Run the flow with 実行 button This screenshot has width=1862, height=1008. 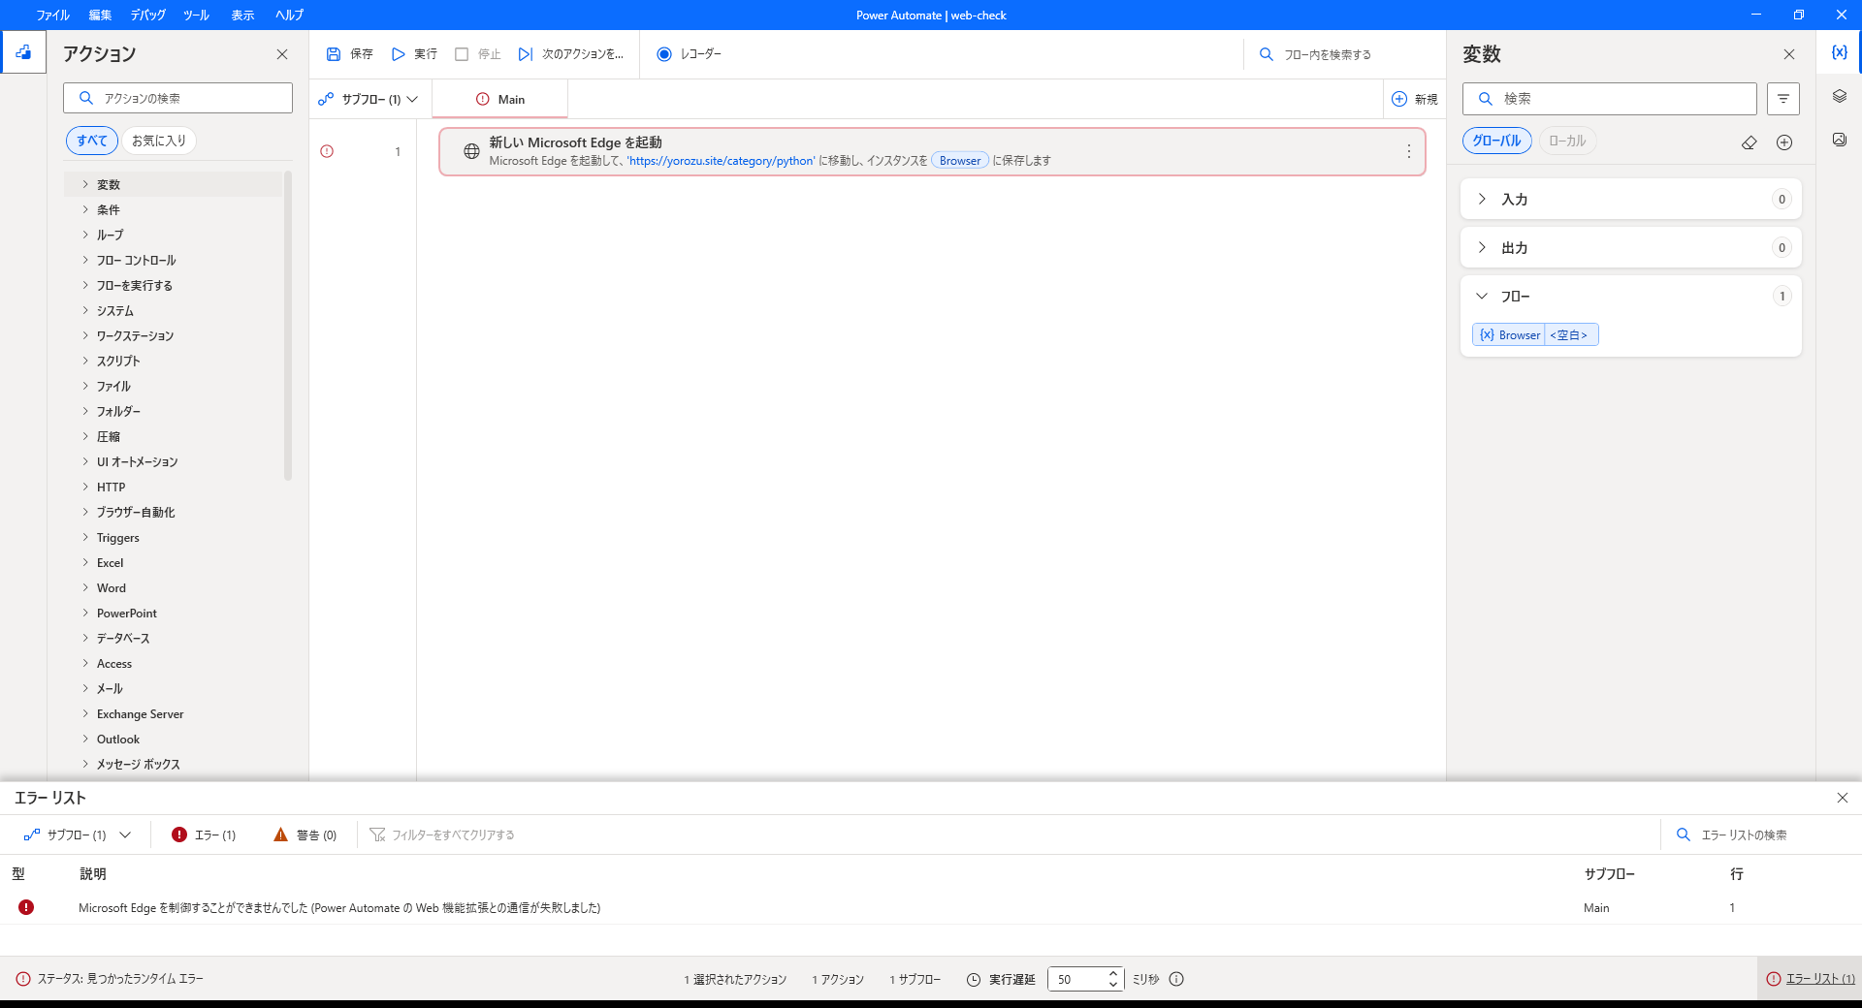[x=414, y=54]
